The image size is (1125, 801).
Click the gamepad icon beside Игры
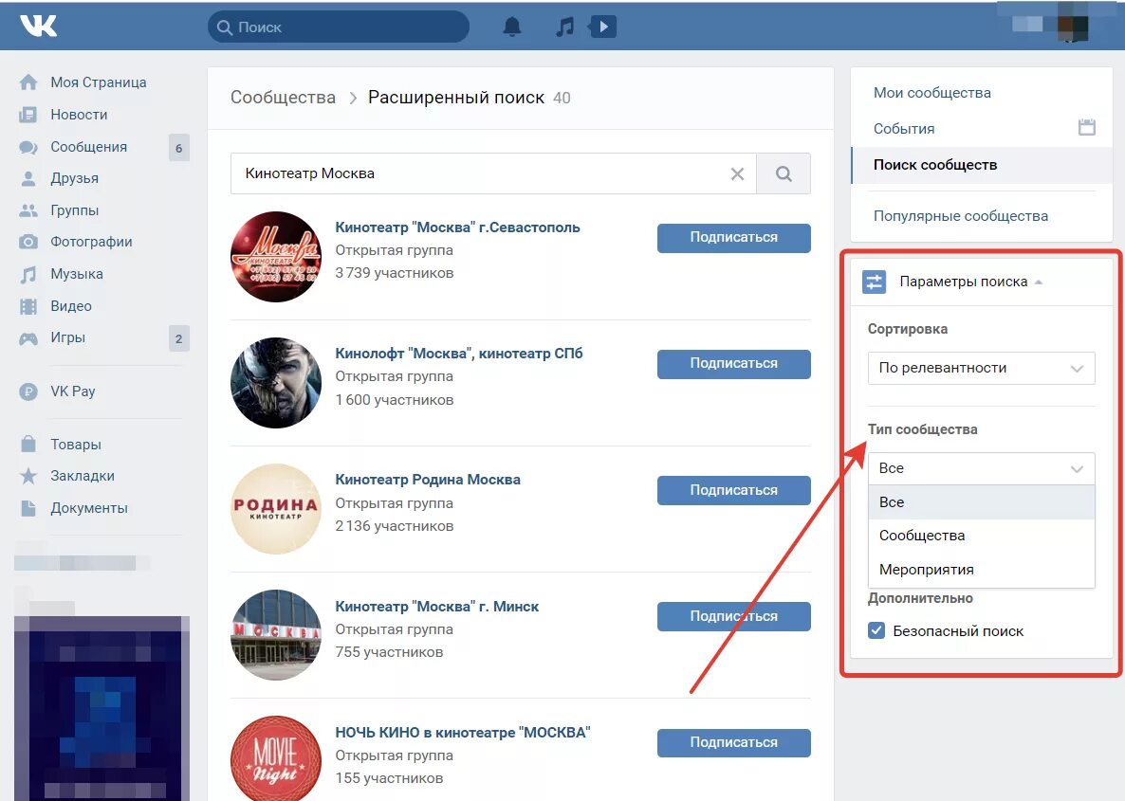point(28,337)
